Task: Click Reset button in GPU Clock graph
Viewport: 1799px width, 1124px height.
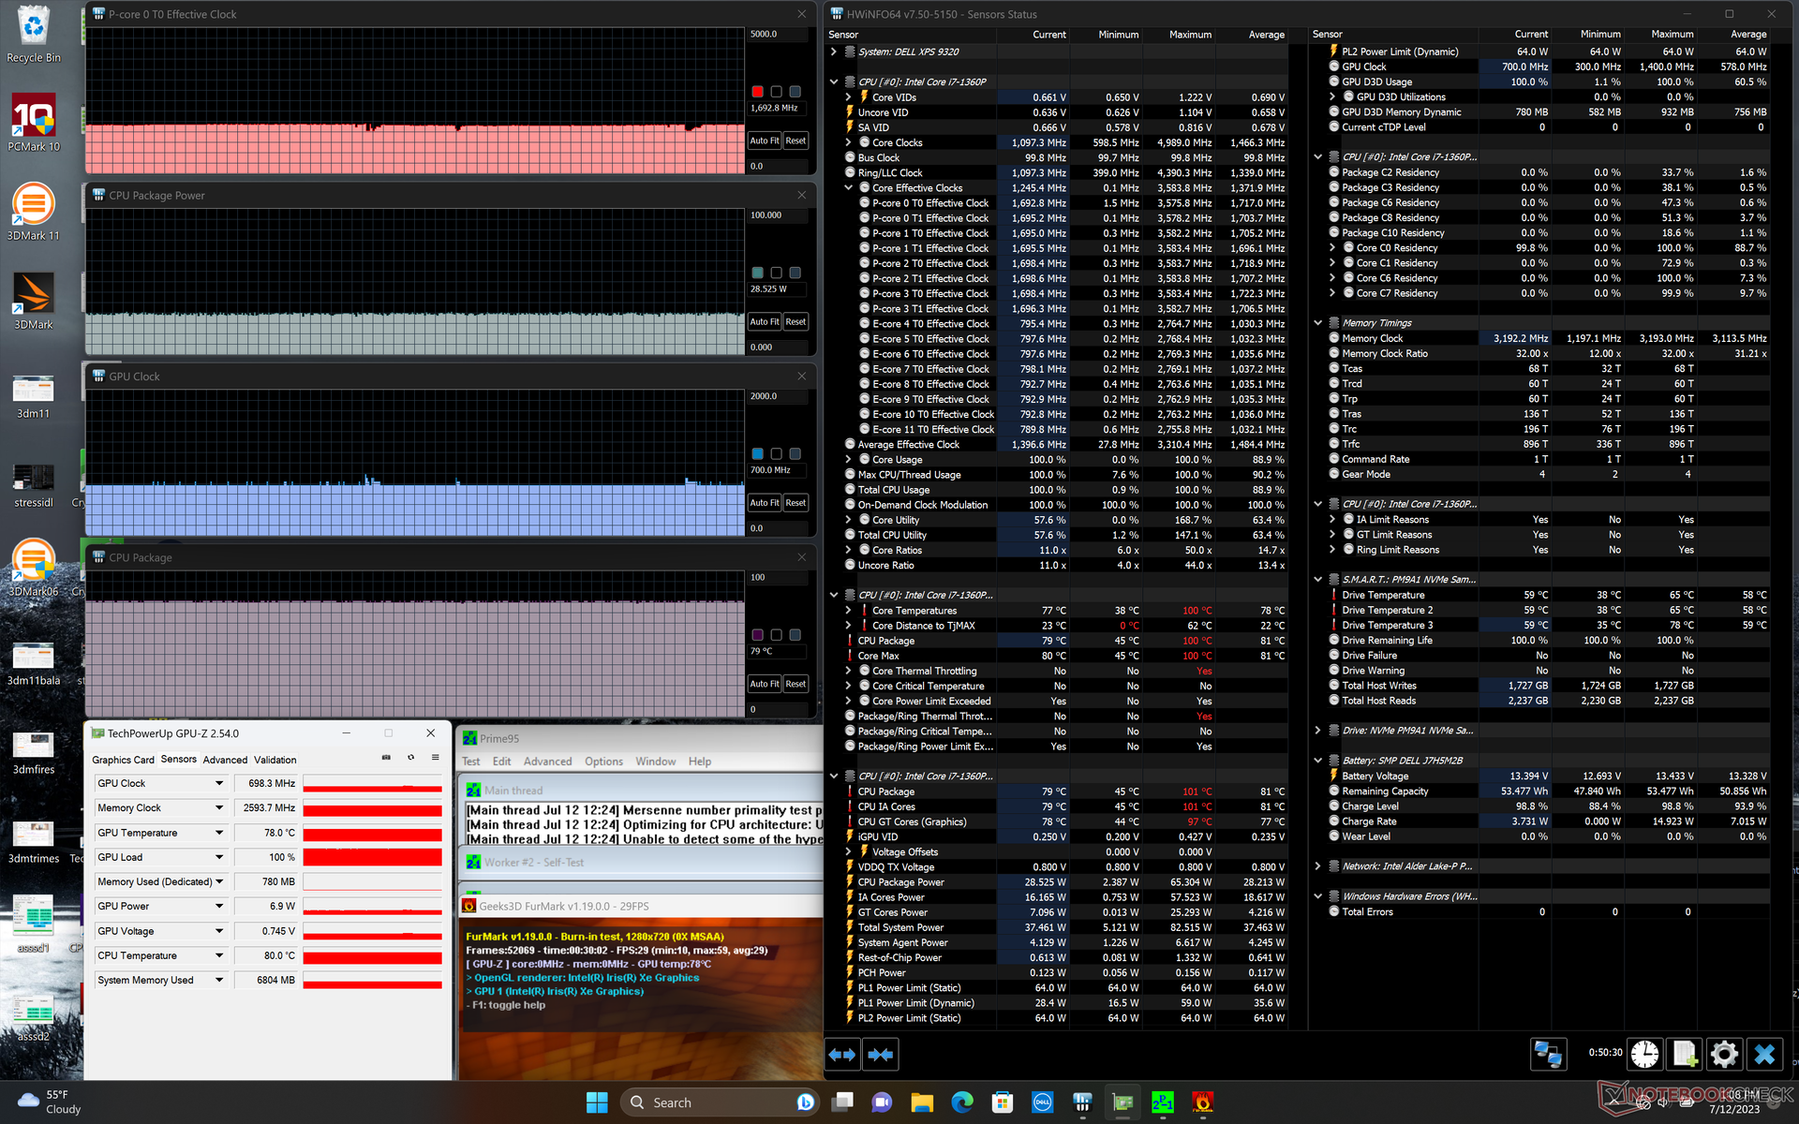Action: click(795, 503)
